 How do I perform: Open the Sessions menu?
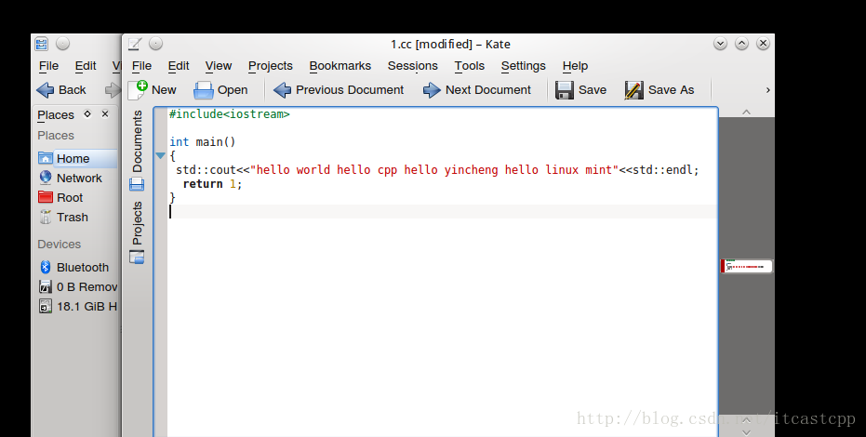coord(413,66)
